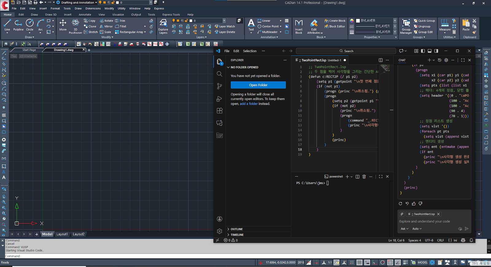491x267 pixels.
Task: Give thumbs up to chat response
Action: [414, 203]
